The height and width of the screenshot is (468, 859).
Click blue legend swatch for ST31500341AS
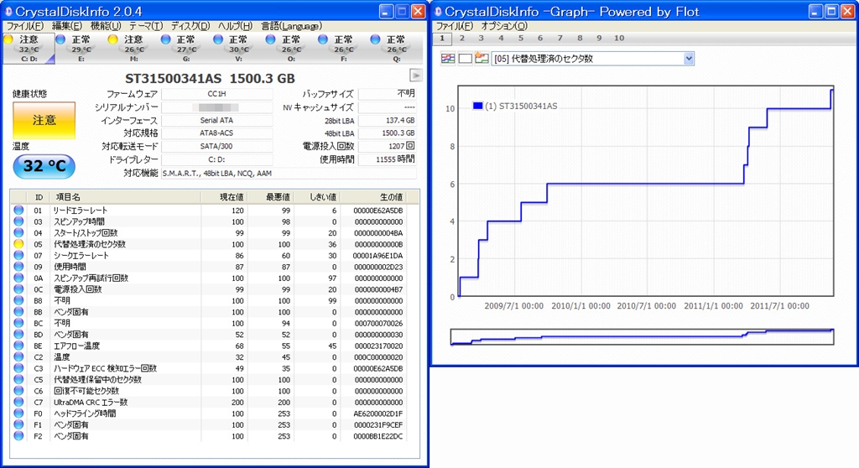click(477, 106)
